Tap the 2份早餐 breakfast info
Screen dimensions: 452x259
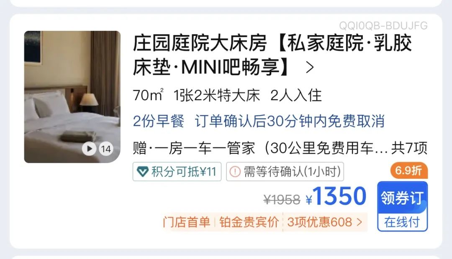[159, 121]
